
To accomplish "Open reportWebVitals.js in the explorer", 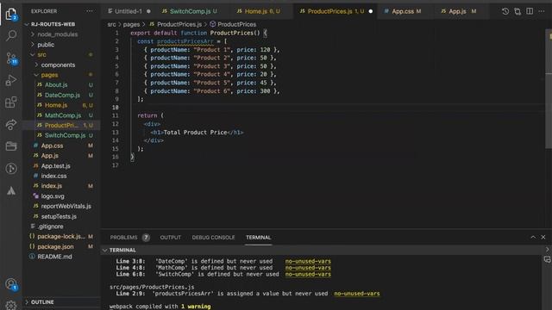I will [61, 207].
